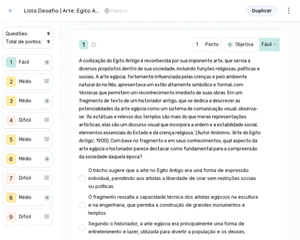Select answer 'capacidade técnica dos artistas' radio button
The width and height of the screenshot is (300, 240).
pyautogui.click(x=82, y=205)
